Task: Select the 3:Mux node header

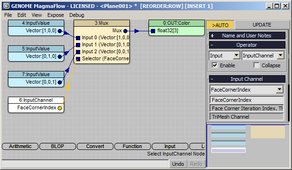Action: click(102, 23)
